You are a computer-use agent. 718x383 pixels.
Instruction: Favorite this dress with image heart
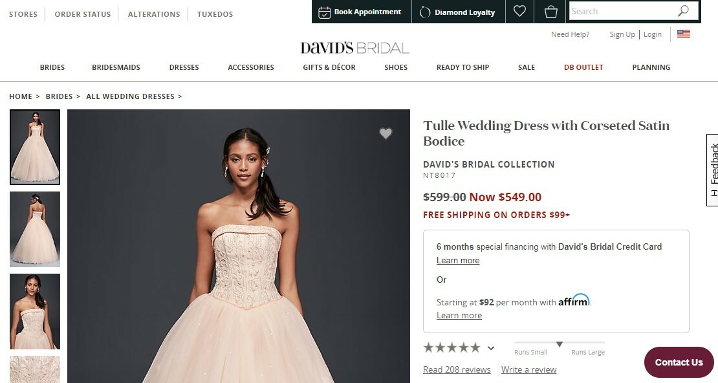point(386,134)
